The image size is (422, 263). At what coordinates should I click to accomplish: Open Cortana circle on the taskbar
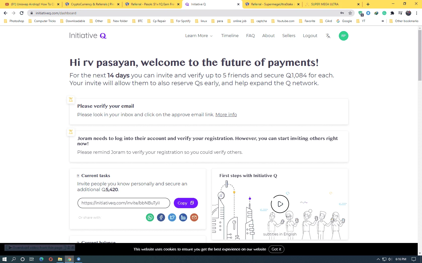23,259
